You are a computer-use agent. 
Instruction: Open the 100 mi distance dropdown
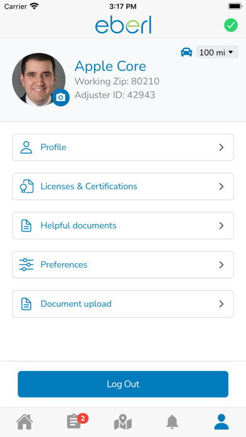tap(217, 52)
